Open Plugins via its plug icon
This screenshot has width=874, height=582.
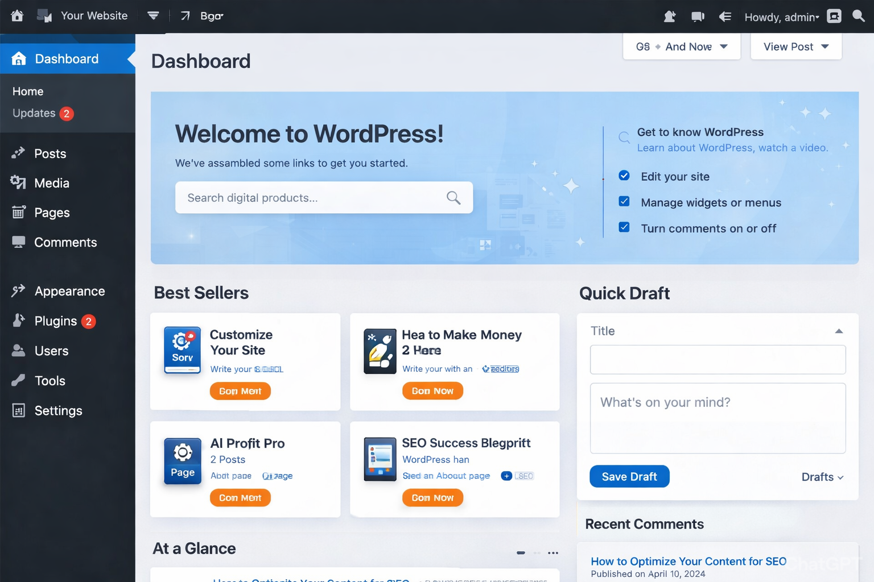point(18,321)
